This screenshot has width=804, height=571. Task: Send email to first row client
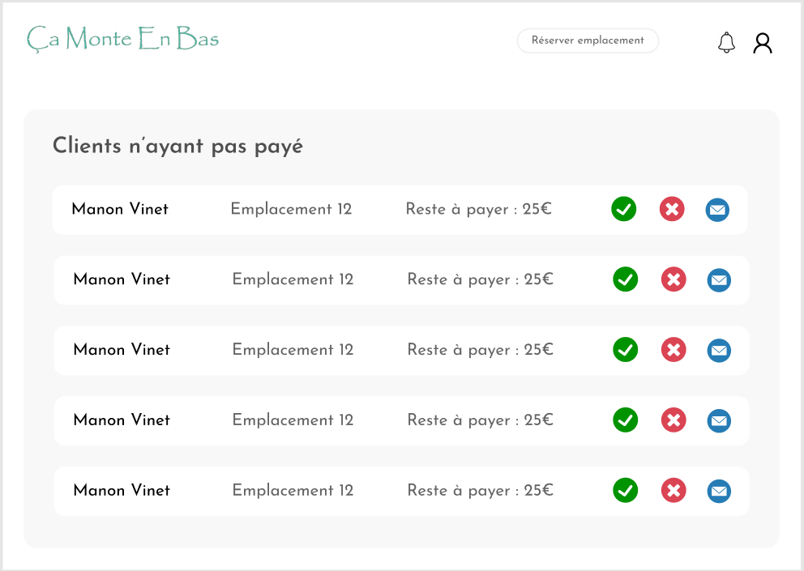pos(717,211)
